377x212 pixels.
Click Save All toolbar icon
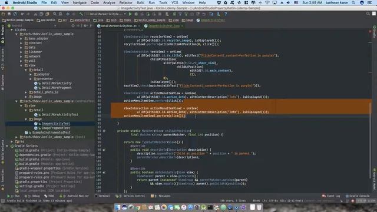[x=9, y=14]
